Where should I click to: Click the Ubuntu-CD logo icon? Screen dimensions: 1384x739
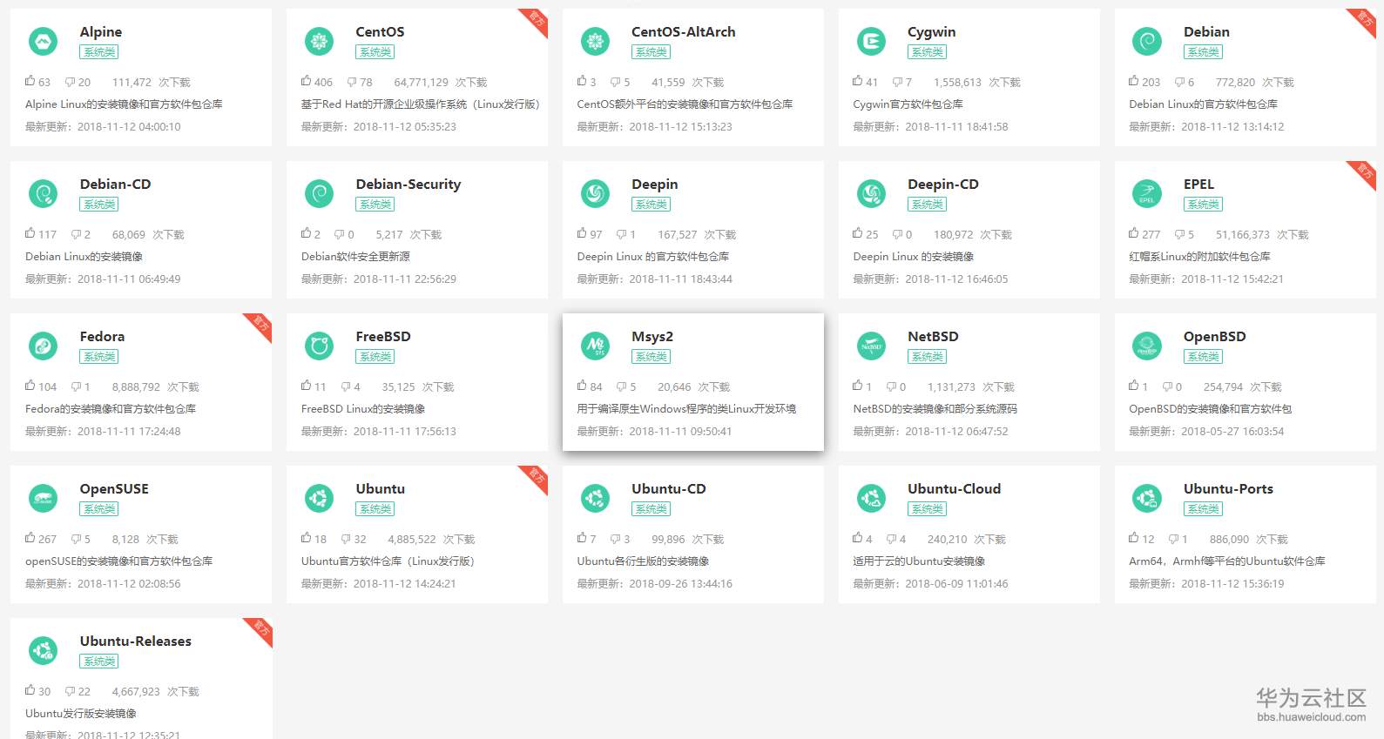[x=595, y=498]
